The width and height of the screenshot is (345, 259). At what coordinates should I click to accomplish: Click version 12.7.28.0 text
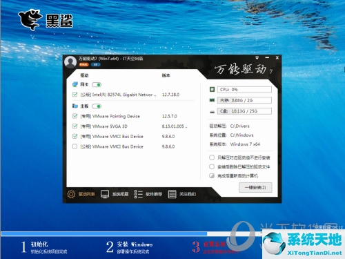pyautogui.click(x=170, y=95)
